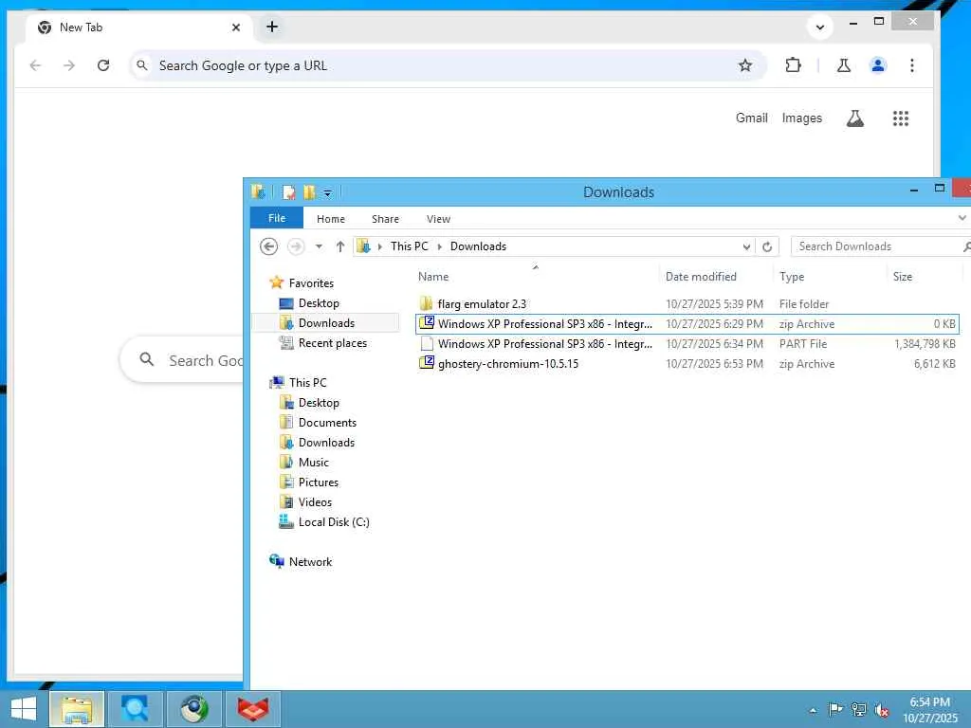Open the Chrome profile avatar
The image size is (971, 728).
tap(877, 65)
